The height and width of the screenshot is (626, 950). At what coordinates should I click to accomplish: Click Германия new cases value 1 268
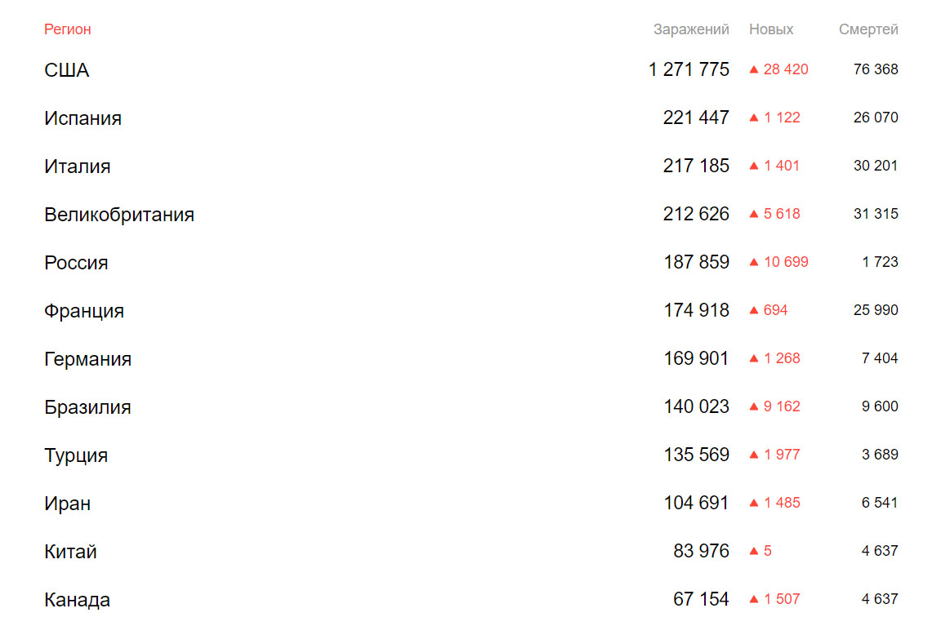[x=782, y=358]
